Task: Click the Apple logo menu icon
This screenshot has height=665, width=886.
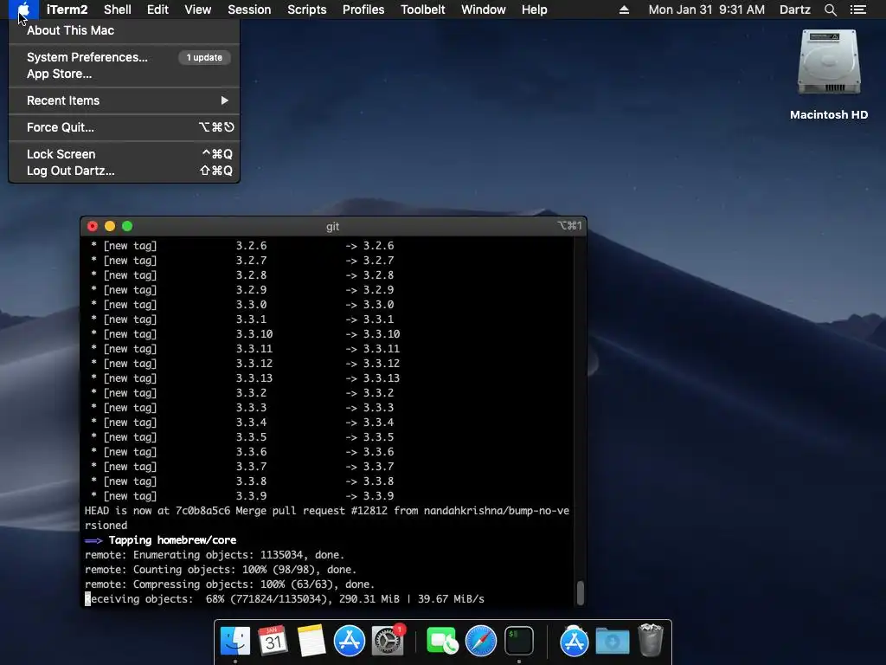Action: point(23,9)
